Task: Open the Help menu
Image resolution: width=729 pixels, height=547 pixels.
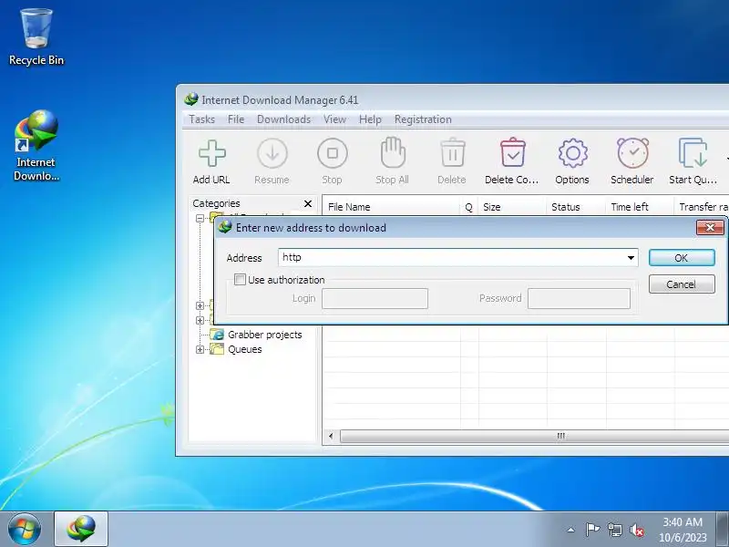Action: (370, 119)
